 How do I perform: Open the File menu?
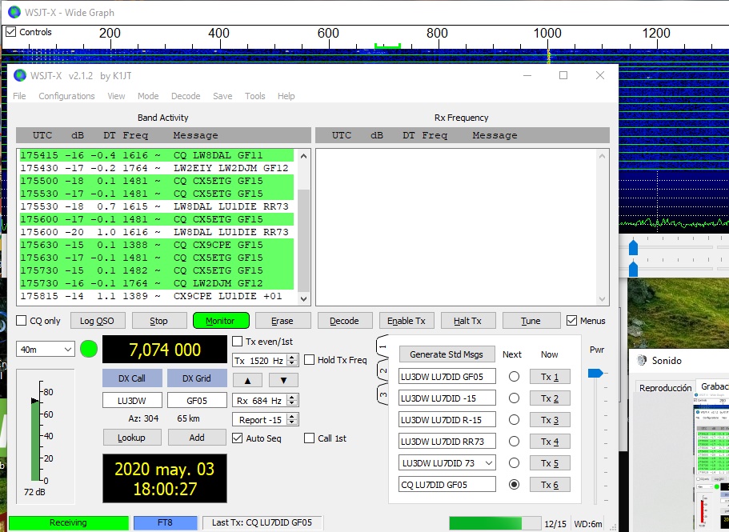click(x=19, y=96)
